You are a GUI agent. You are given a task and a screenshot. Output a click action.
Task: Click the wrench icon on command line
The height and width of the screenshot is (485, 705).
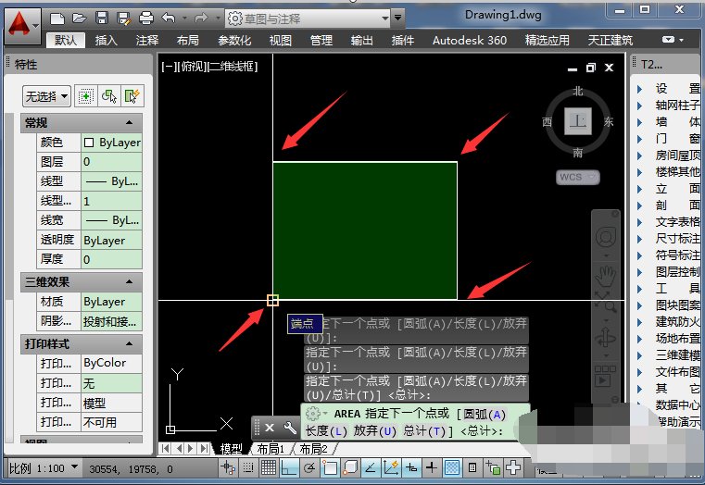289,428
